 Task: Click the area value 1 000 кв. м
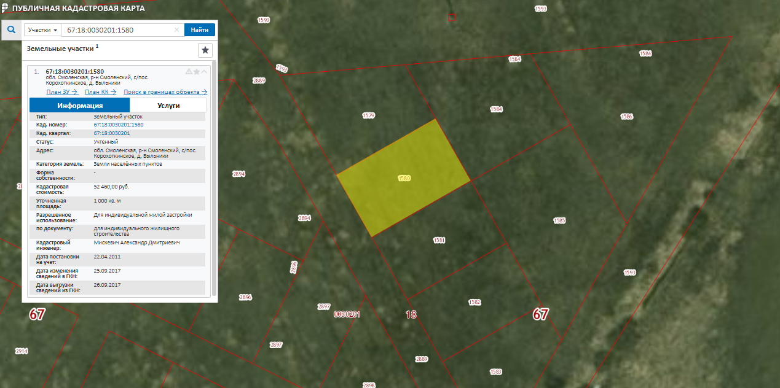[108, 201]
